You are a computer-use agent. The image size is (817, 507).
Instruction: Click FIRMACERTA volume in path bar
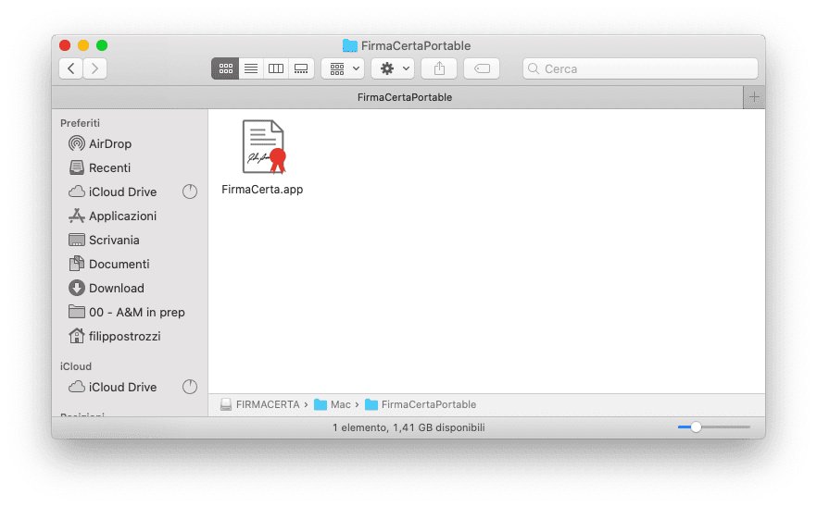coord(260,404)
